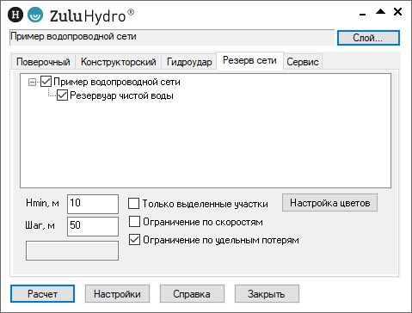The width and height of the screenshot is (412, 313).
Task: Click the layer name field Пример водопроводной сети
Action: point(172,37)
